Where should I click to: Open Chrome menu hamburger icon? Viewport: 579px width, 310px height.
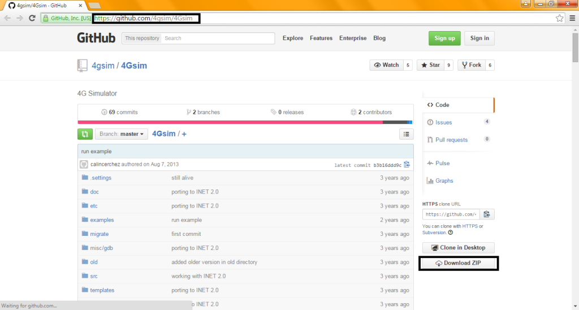point(571,18)
